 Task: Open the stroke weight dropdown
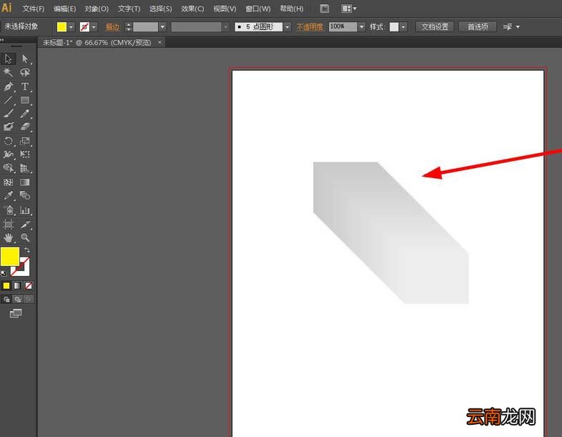tap(162, 27)
